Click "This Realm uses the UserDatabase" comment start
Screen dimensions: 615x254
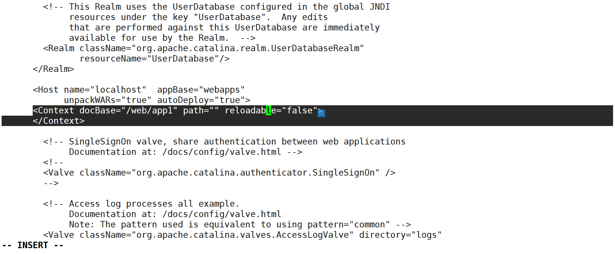pyautogui.click(x=152, y=7)
